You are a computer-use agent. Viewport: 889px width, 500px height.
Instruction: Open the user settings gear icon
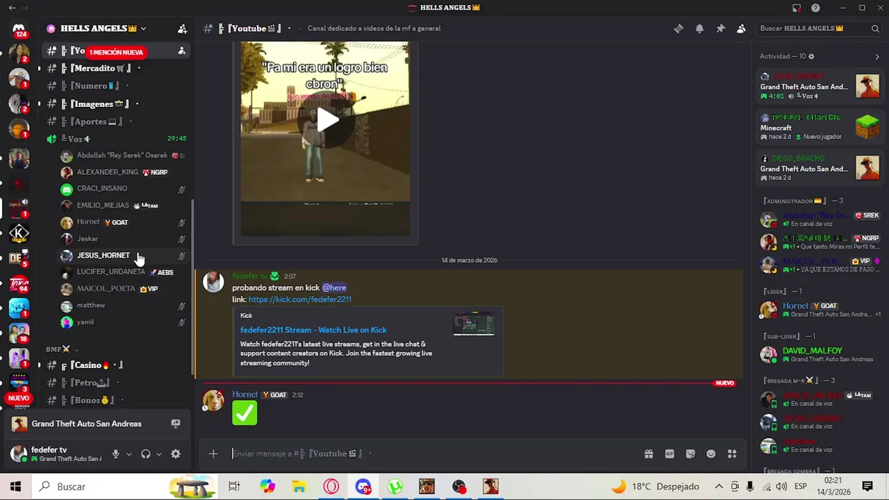point(176,453)
